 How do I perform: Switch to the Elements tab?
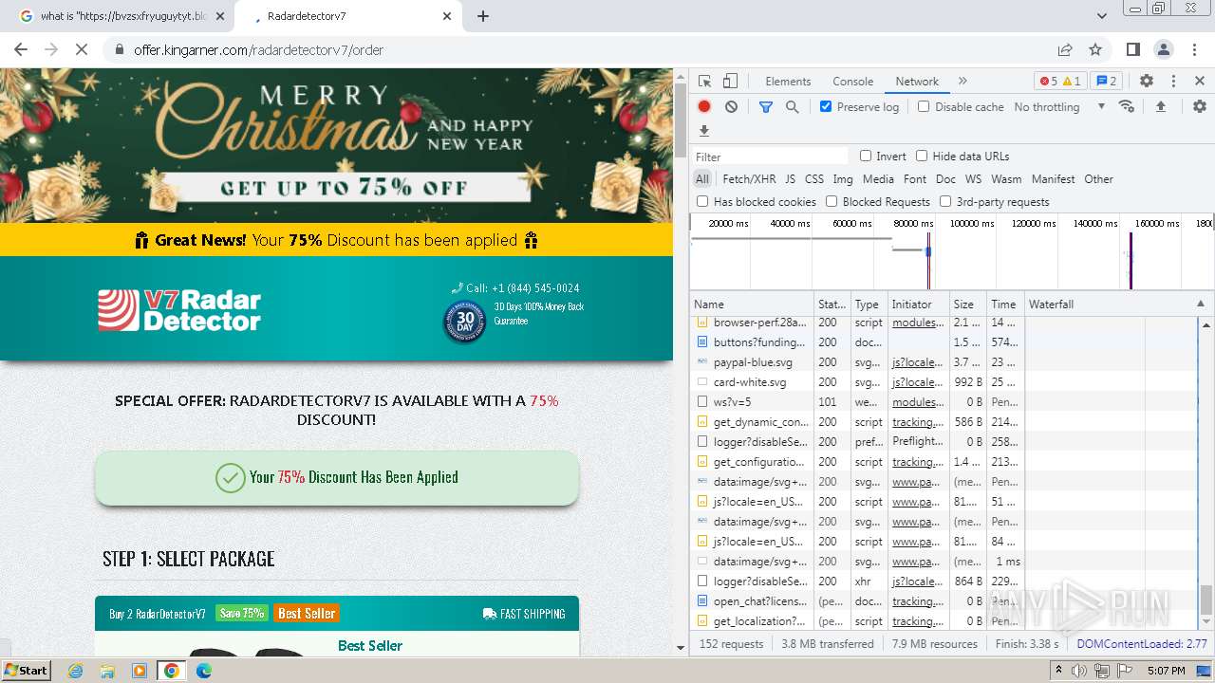[788, 82]
